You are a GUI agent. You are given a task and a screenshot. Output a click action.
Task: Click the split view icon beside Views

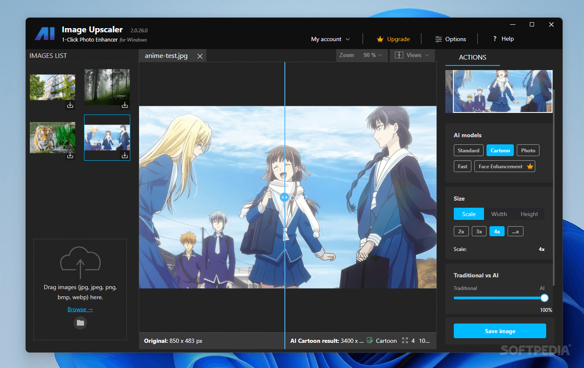399,55
